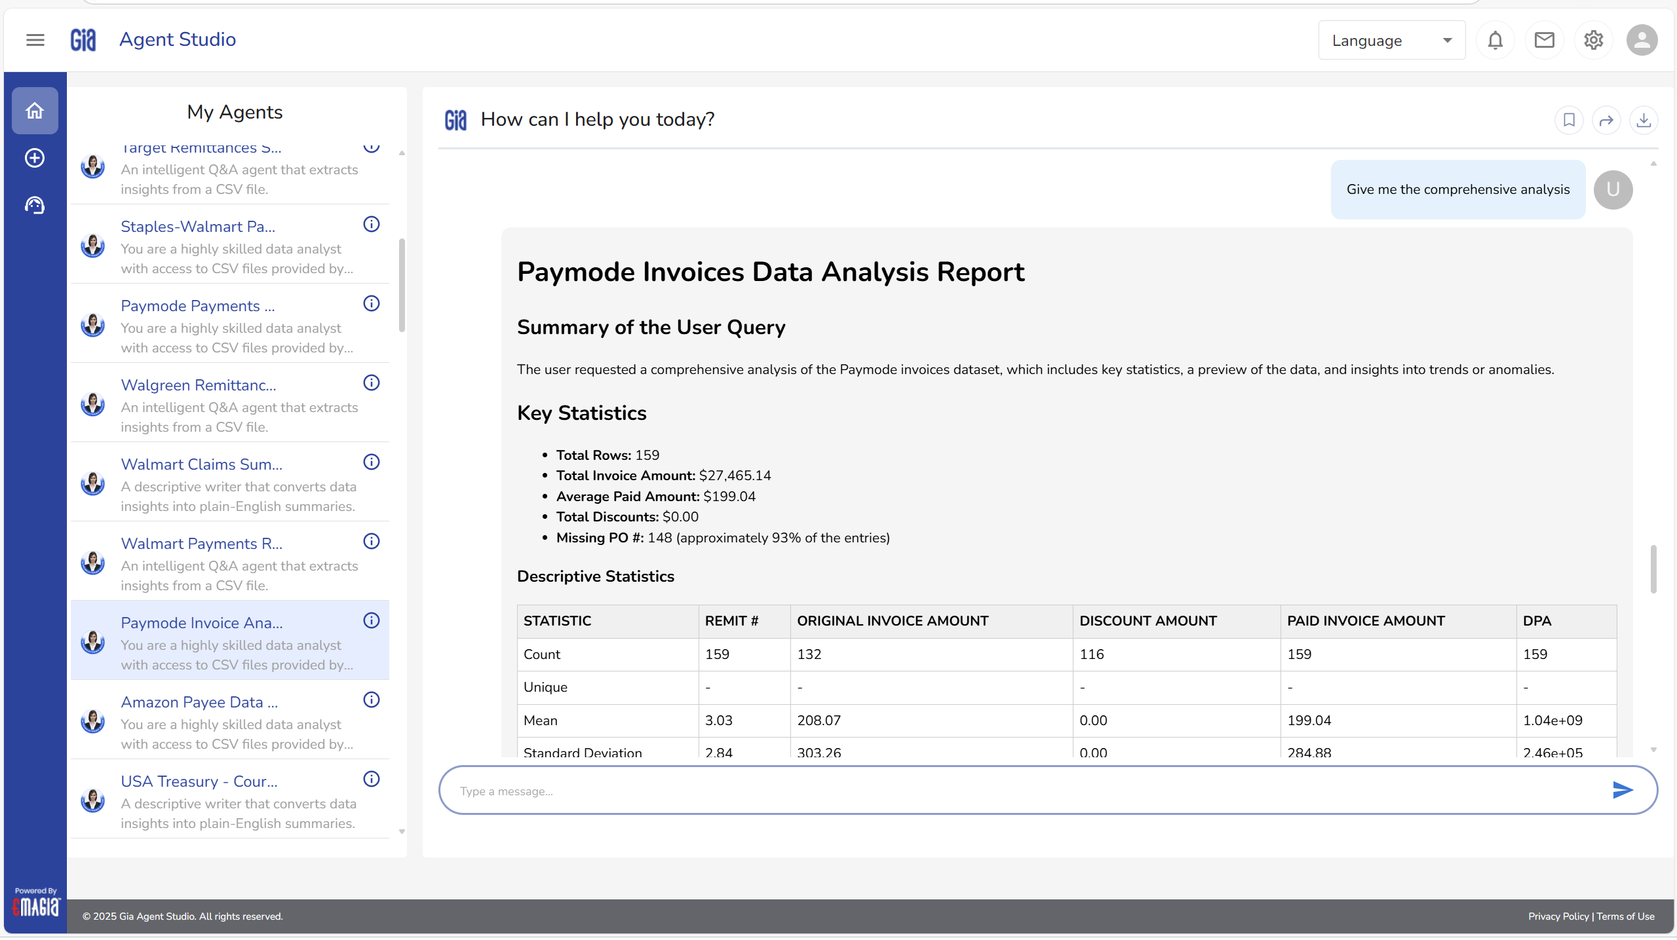Bookmark this conversation
Image resolution: width=1677 pixels, height=940 pixels.
point(1569,121)
